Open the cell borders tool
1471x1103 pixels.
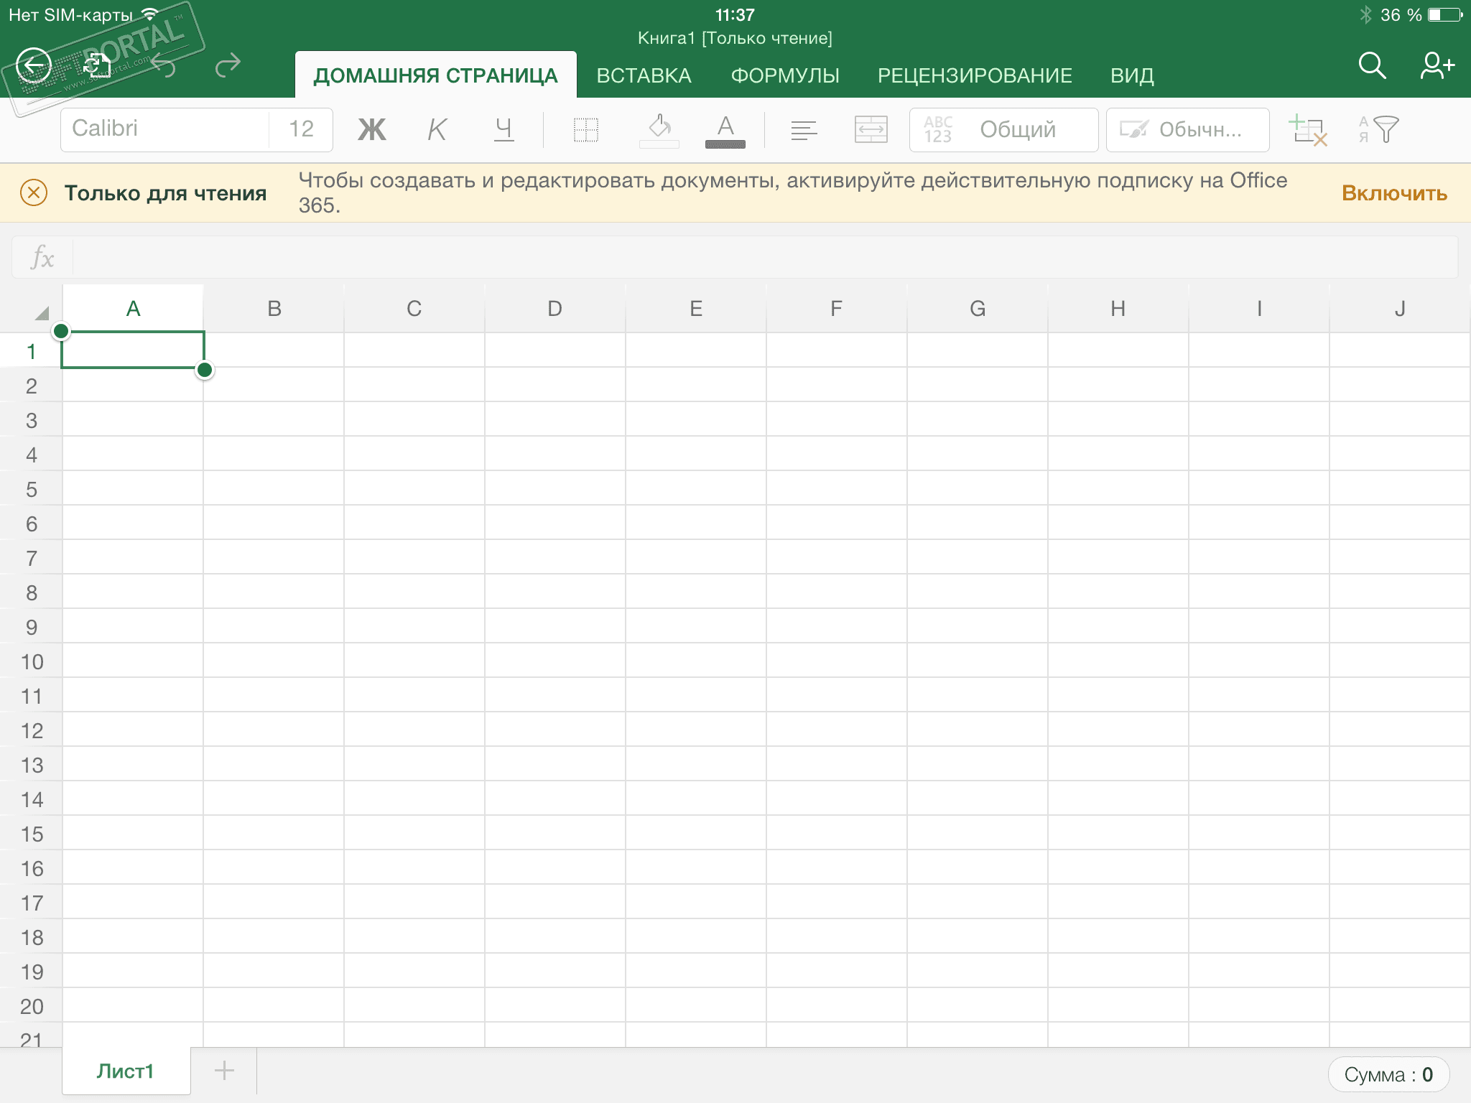pyautogui.click(x=585, y=130)
